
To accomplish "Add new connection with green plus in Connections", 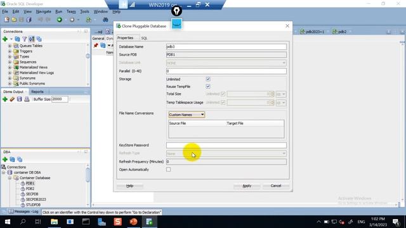I will tap(5, 39).
